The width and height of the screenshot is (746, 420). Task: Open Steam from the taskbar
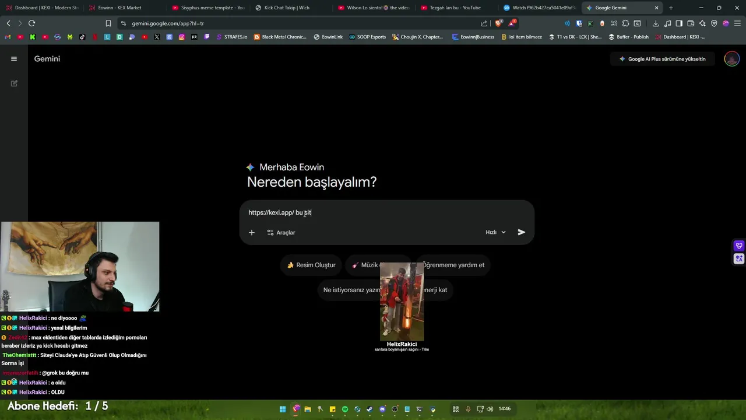click(x=370, y=409)
